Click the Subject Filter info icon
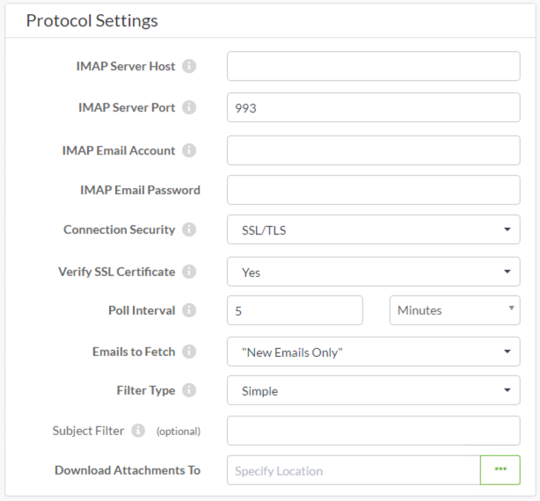This screenshot has width=540, height=501. point(138,431)
